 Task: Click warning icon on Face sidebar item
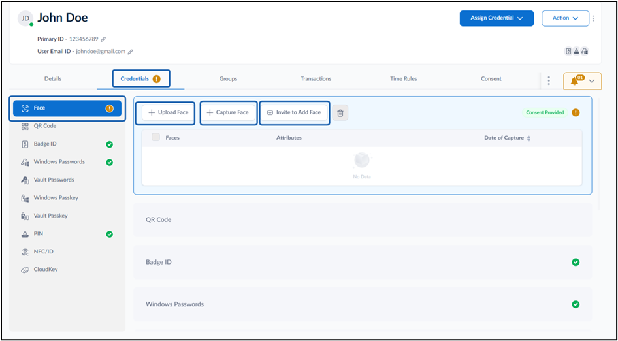tap(110, 108)
